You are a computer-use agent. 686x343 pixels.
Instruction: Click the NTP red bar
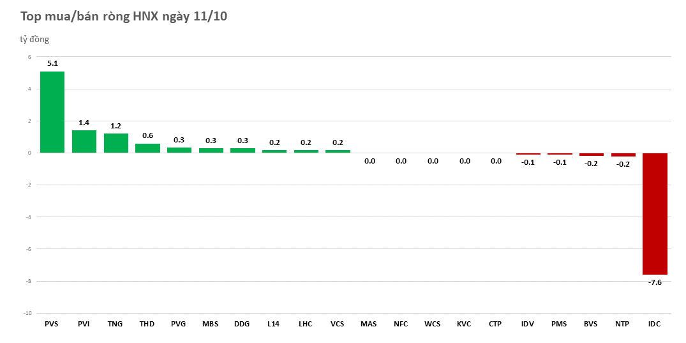coord(623,155)
